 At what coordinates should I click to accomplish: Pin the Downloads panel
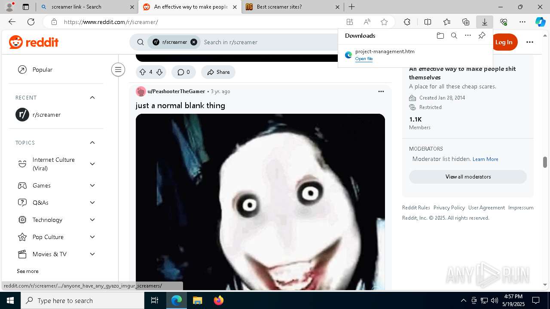(482, 36)
